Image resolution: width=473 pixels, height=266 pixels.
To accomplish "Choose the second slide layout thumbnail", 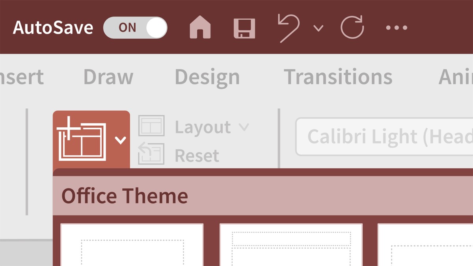I will pyautogui.click(x=291, y=245).
